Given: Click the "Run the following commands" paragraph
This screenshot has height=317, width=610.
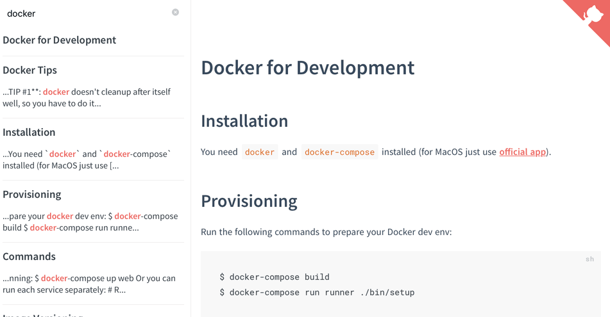Looking at the screenshot, I should click(326, 231).
